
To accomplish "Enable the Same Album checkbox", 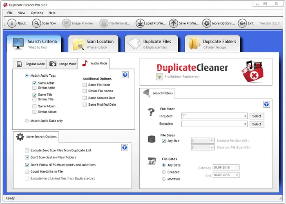I will click(34, 106).
